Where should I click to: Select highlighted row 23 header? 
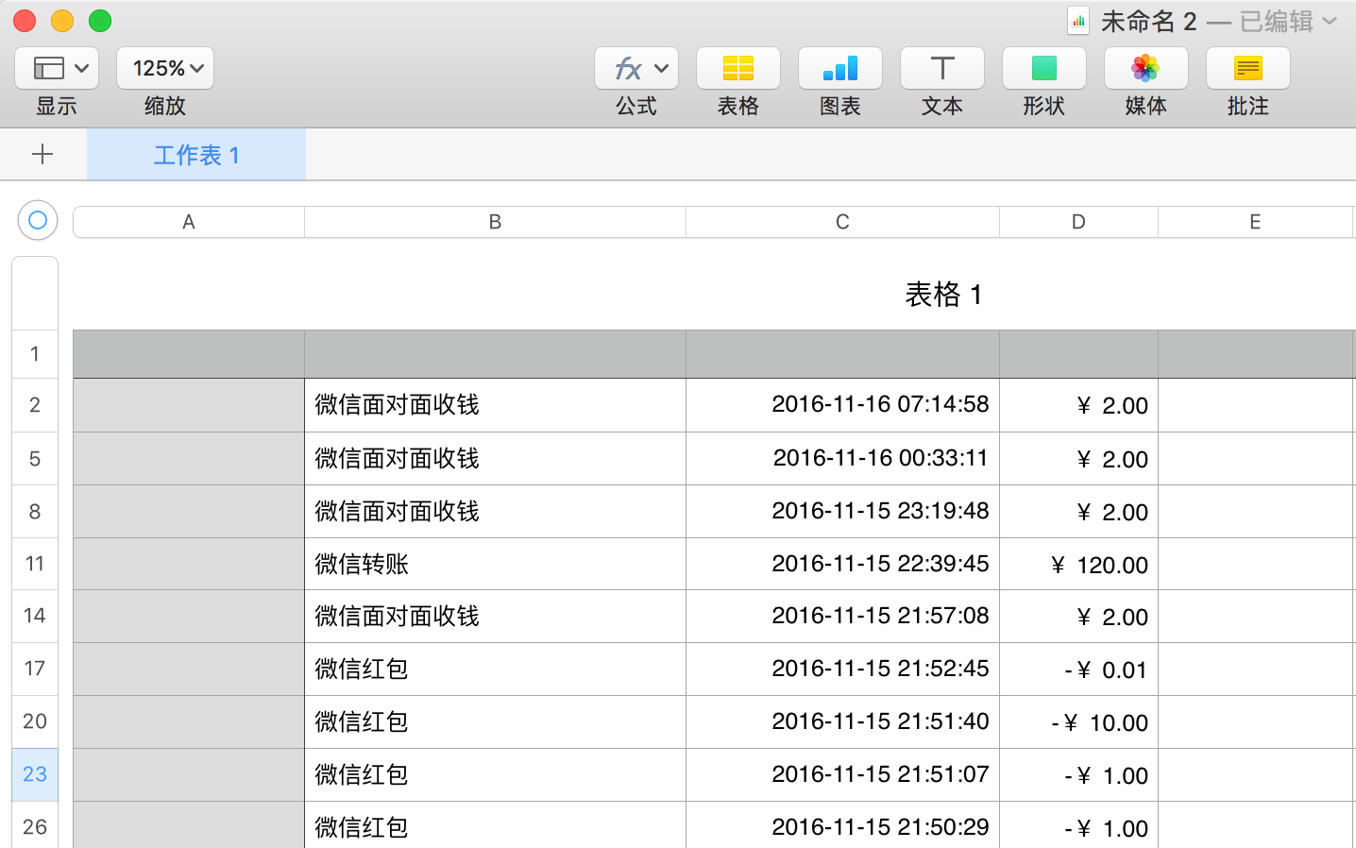[x=35, y=774]
